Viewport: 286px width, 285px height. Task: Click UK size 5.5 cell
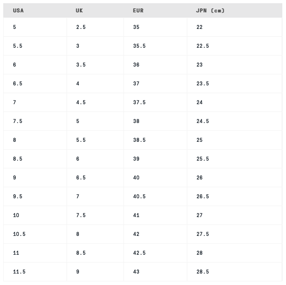click(x=95, y=140)
